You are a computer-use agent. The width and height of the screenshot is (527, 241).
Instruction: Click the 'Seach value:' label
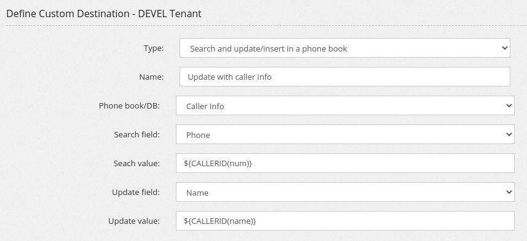tap(137, 164)
